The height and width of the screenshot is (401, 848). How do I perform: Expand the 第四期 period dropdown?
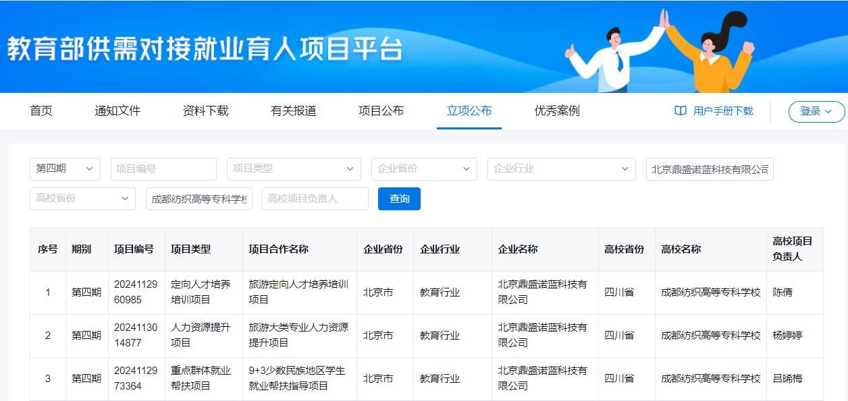[x=65, y=169]
